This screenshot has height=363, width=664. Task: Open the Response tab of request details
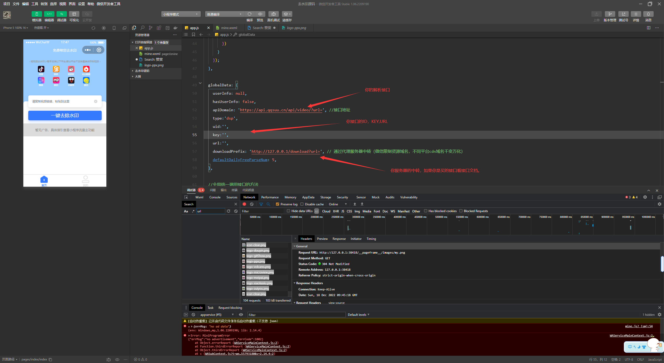(x=339, y=239)
